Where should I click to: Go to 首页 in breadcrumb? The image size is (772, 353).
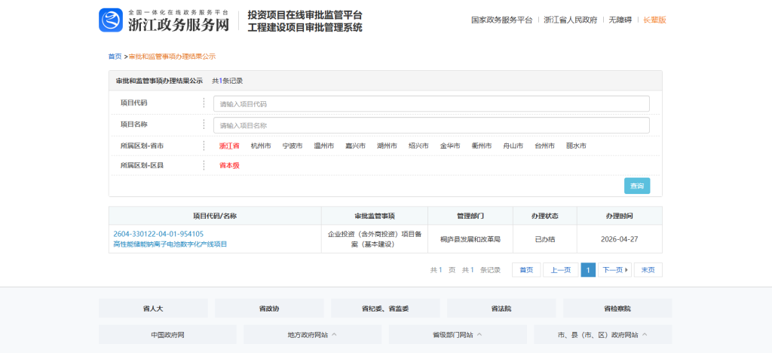pos(115,57)
